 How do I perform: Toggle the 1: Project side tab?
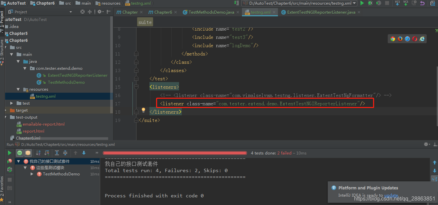[2, 22]
